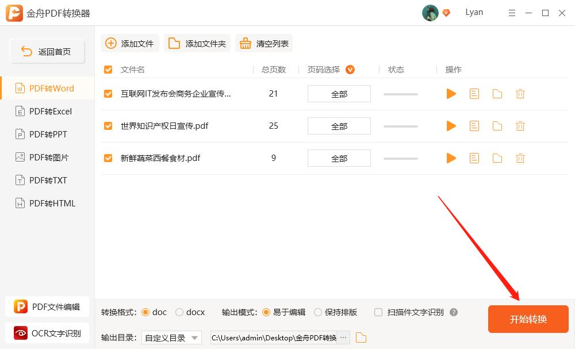575x349 pixels.
Task: Open OCR文字识别 module in sidebar
Action: point(47,333)
